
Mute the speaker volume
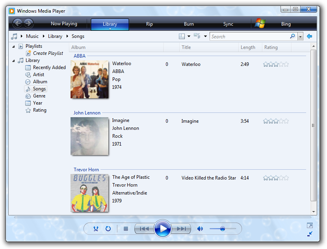tap(200, 228)
